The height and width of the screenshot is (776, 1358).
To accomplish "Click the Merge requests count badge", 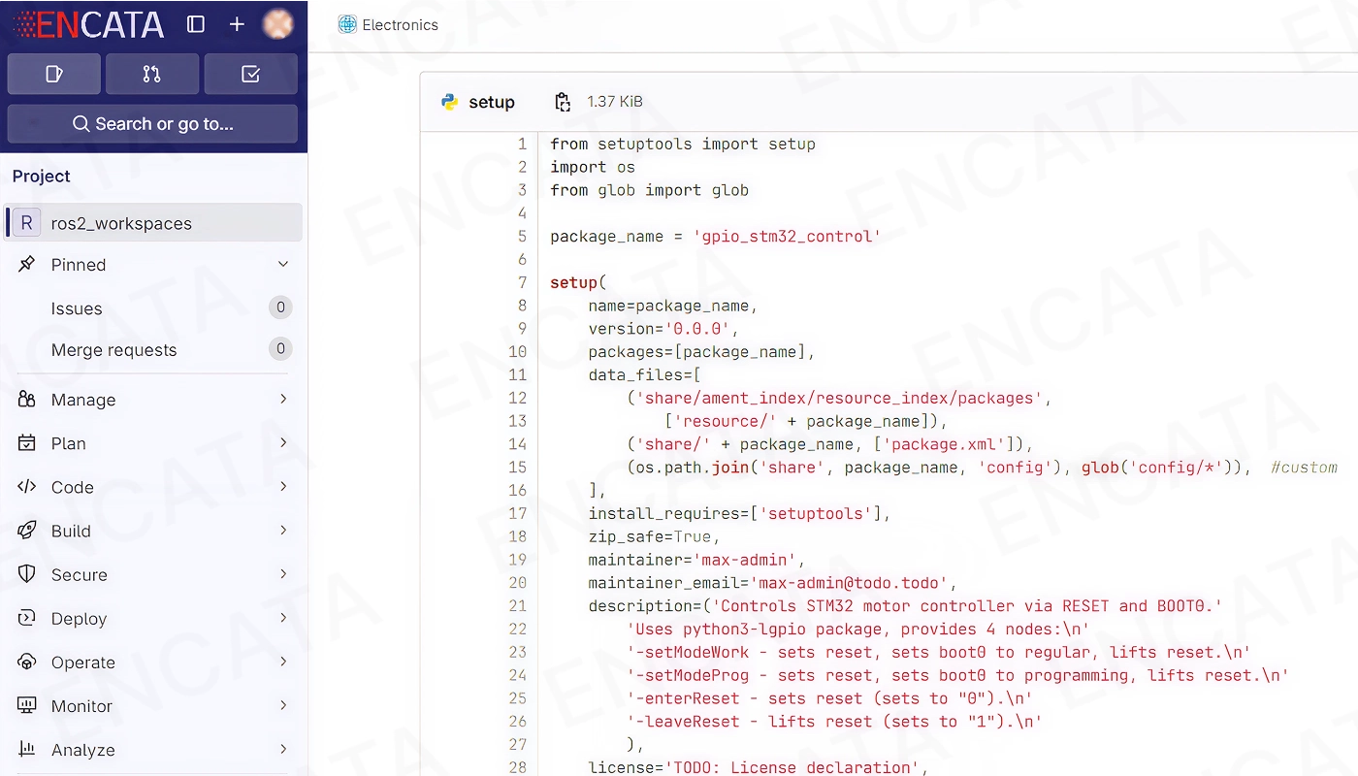I will pyautogui.click(x=280, y=348).
